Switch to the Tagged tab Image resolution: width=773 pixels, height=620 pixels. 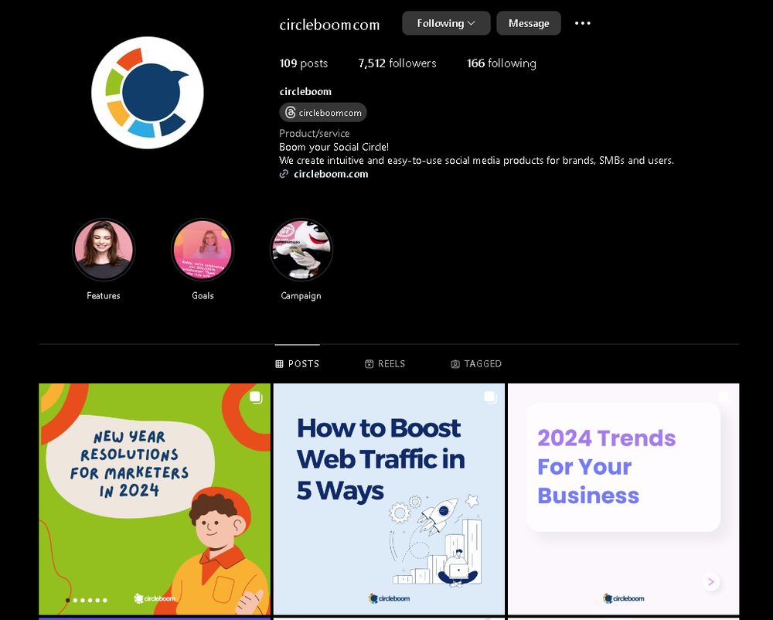point(476,363)
